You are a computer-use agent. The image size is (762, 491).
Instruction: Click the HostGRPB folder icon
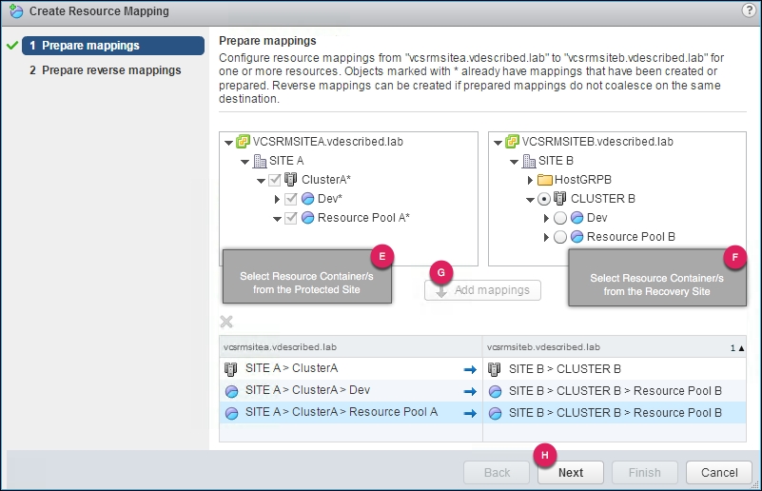coord(545,180)
